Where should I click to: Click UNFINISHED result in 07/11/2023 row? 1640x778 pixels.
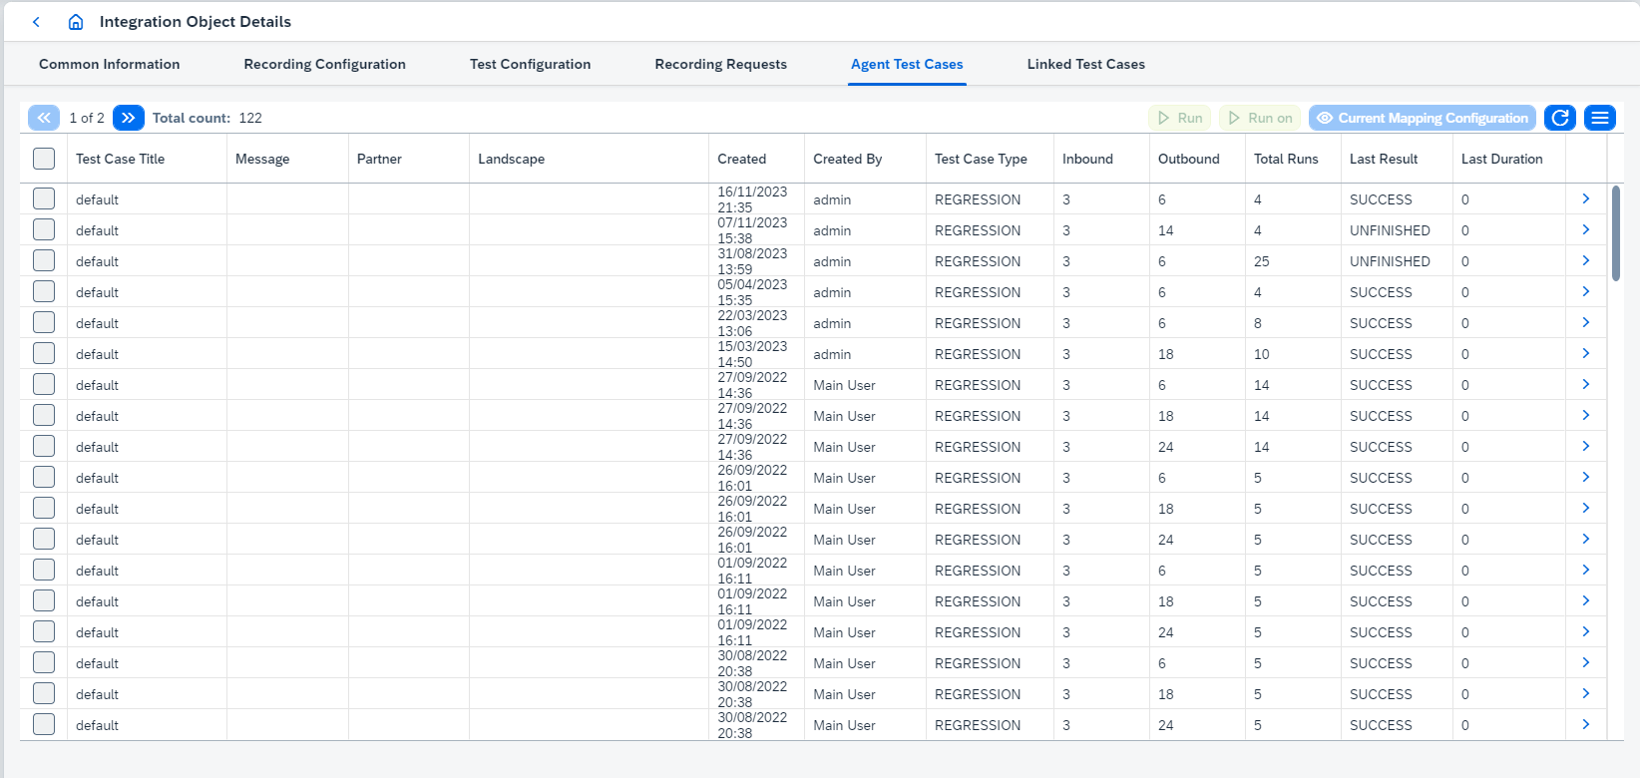pos(1390,230)
